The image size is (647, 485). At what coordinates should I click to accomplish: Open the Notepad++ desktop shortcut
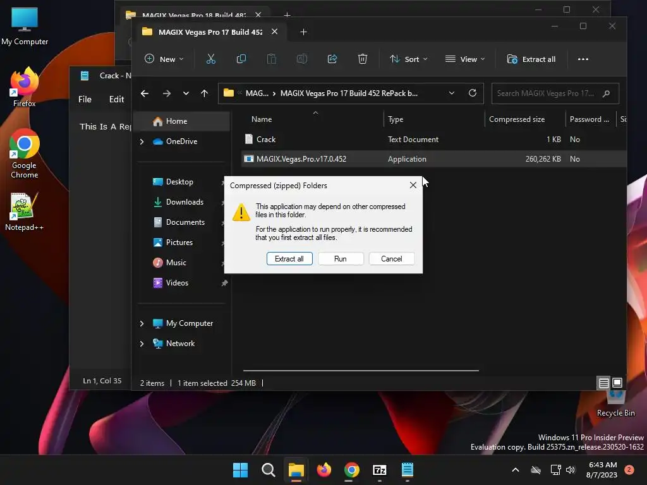point(25,212)
